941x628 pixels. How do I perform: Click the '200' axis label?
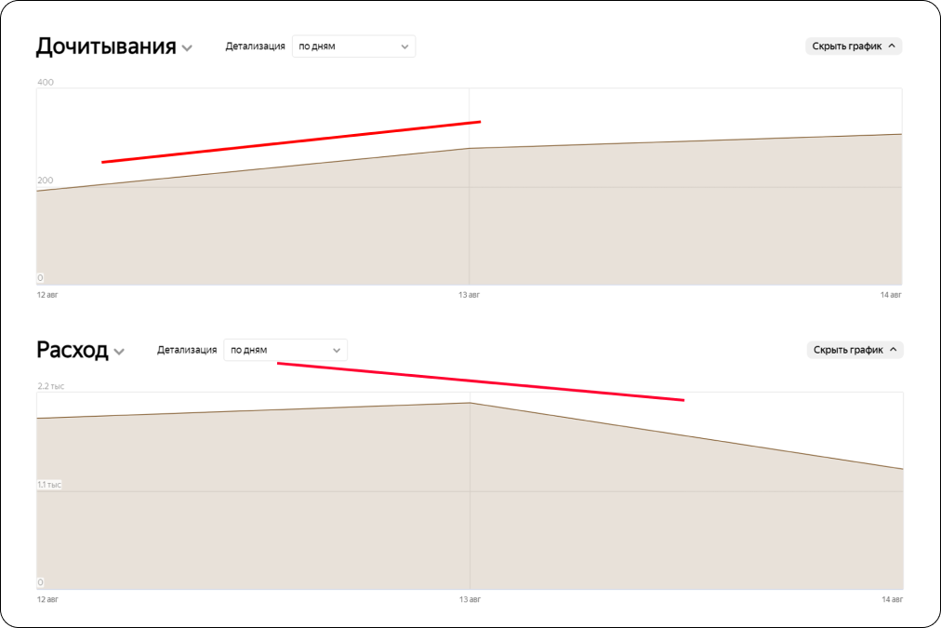[x=46, y=180]
